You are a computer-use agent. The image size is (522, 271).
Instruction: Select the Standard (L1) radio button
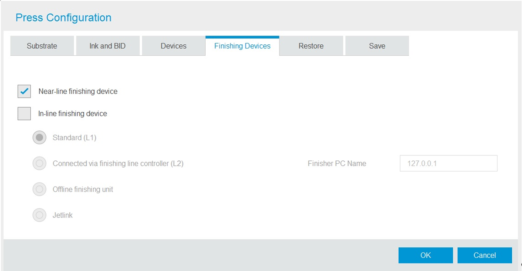[39, 137]
